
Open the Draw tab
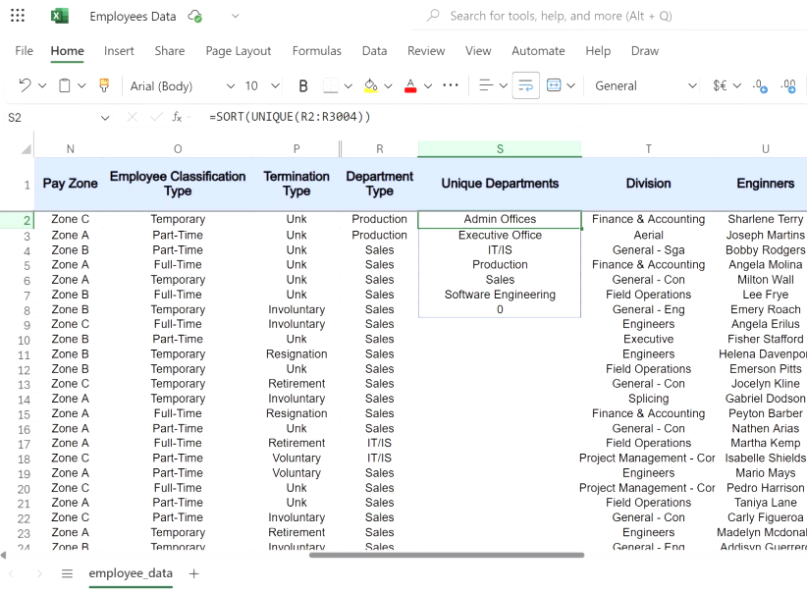(645, 51)
